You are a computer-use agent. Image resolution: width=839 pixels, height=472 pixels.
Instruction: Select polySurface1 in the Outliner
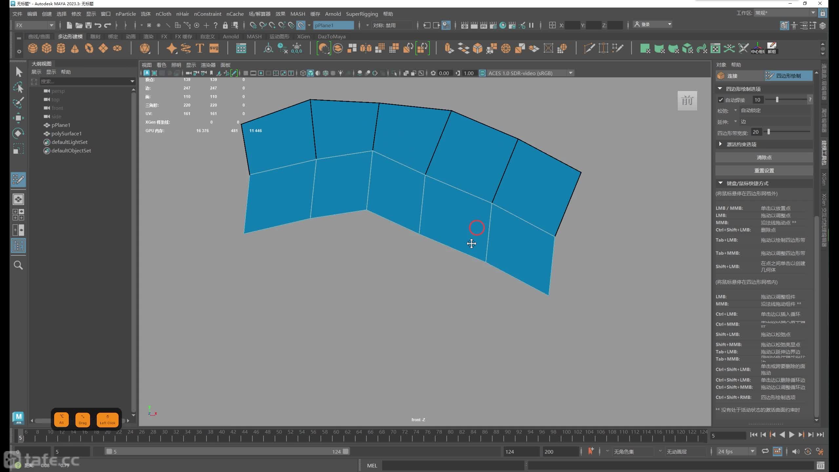[x=67, y=133]
